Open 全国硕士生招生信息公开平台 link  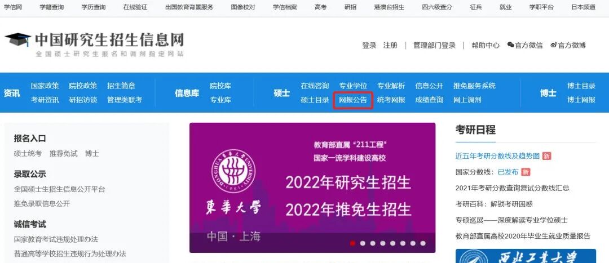(x=59, y=189)
